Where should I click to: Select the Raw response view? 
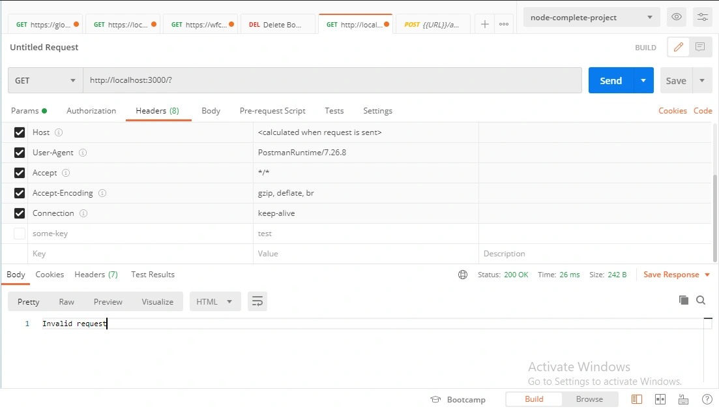tap(66, 301)
